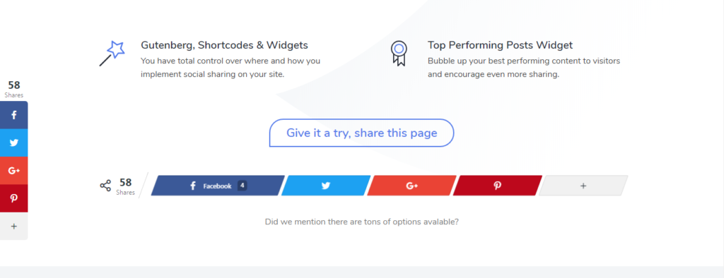Click the share nodes icon beside 58 Shares
The height and width of the screenshot is (278, 724).
pyautogui.click(x=105, y=186)
